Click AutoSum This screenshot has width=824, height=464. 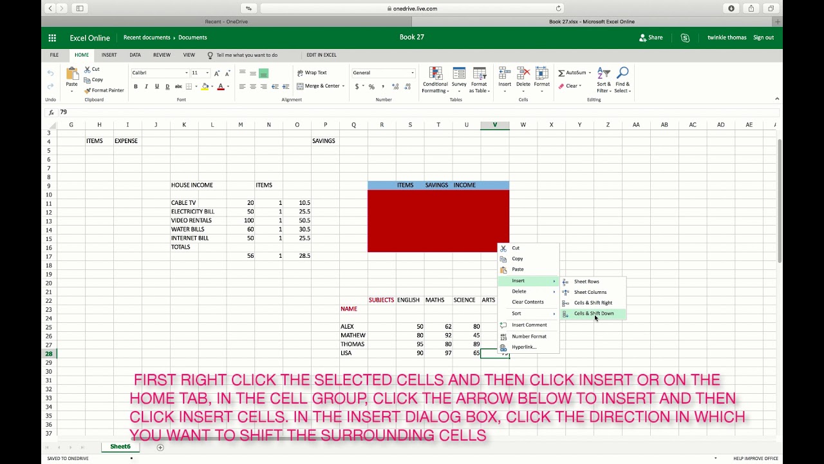(573, 73)
